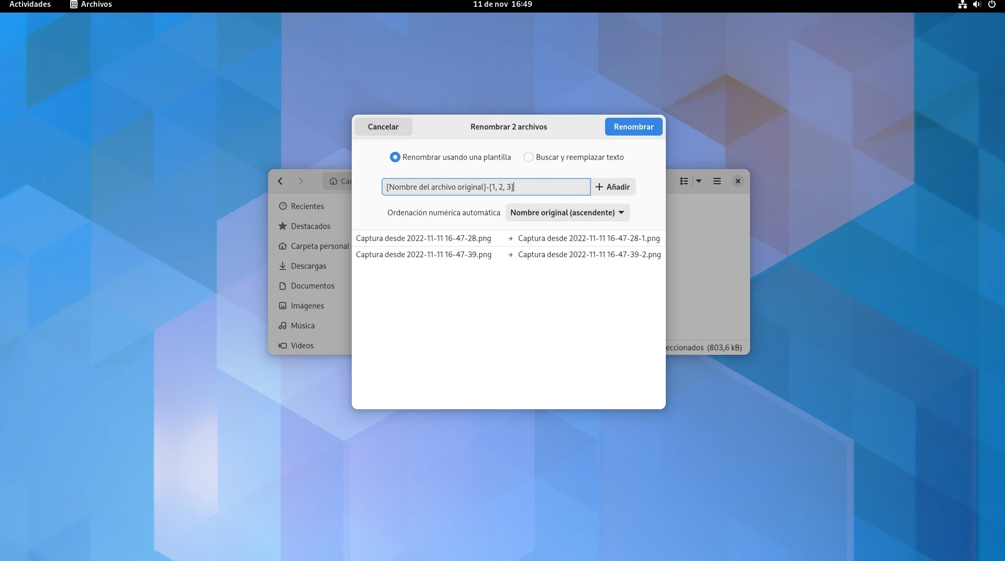Expand the view options dropdown arrow
The image size is (1005, 561).
[x=699, y=181]
